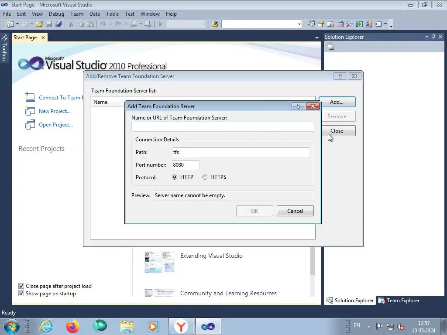Uncheck Show page on startup
The height and width of the screenshot is (335, 447).
point(21,294)
